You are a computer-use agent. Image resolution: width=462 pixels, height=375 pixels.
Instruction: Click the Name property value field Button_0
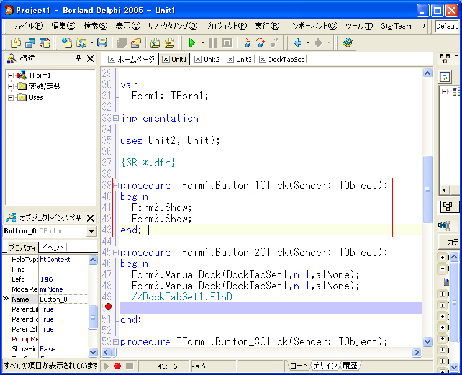tap(63, 300)
